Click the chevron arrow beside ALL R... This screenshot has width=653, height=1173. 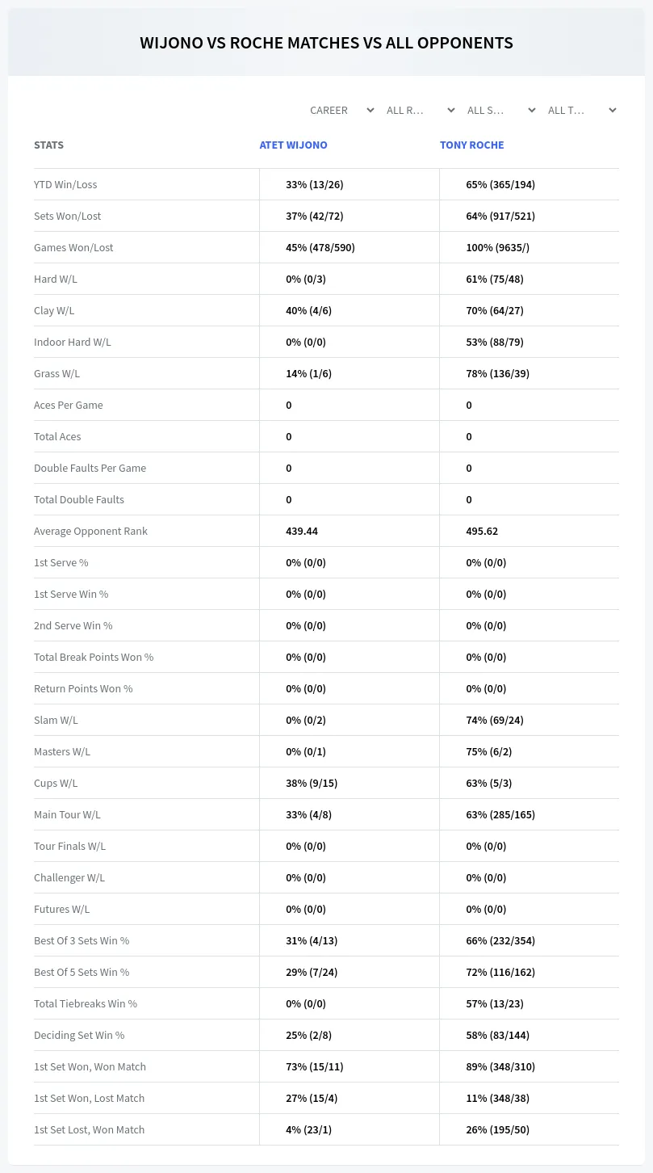(x=451, y=110)
